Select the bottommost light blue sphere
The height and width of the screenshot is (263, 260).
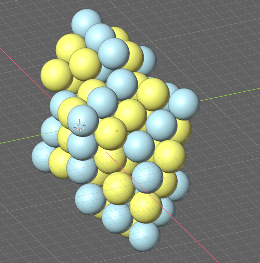pos(144,236)
